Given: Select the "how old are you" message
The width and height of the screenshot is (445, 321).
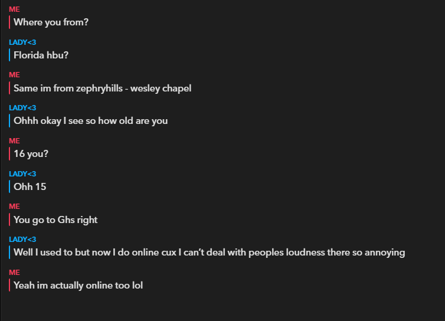Looking at the screenshot, I should pos(90,121).
